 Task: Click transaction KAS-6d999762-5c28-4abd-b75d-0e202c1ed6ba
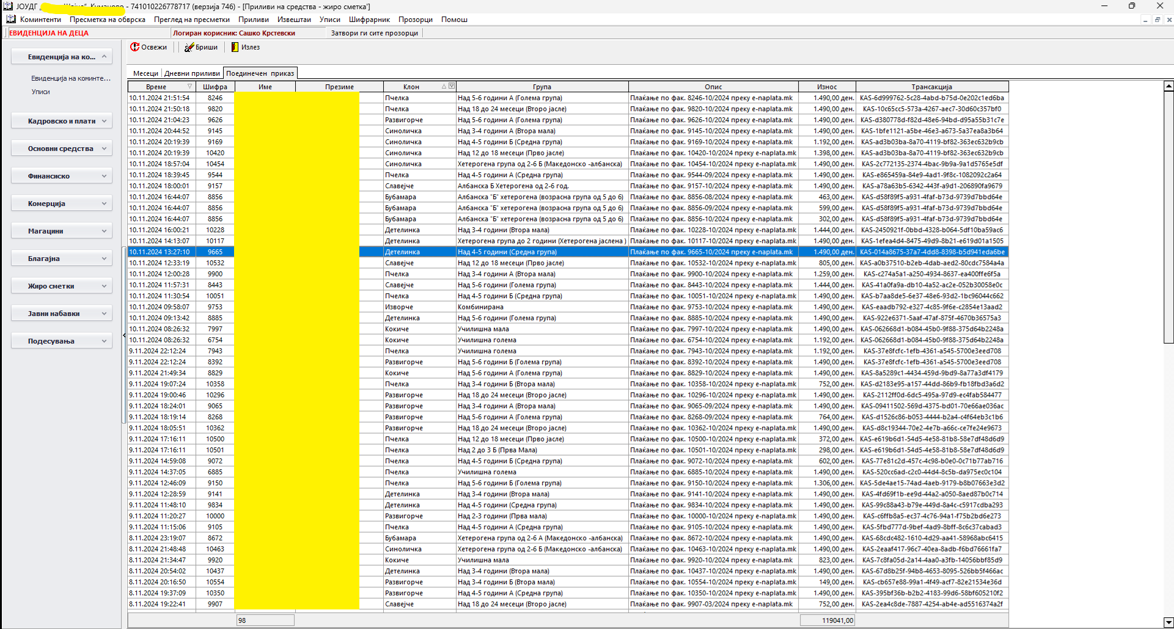pyautogui.click(x=932, y=98)
